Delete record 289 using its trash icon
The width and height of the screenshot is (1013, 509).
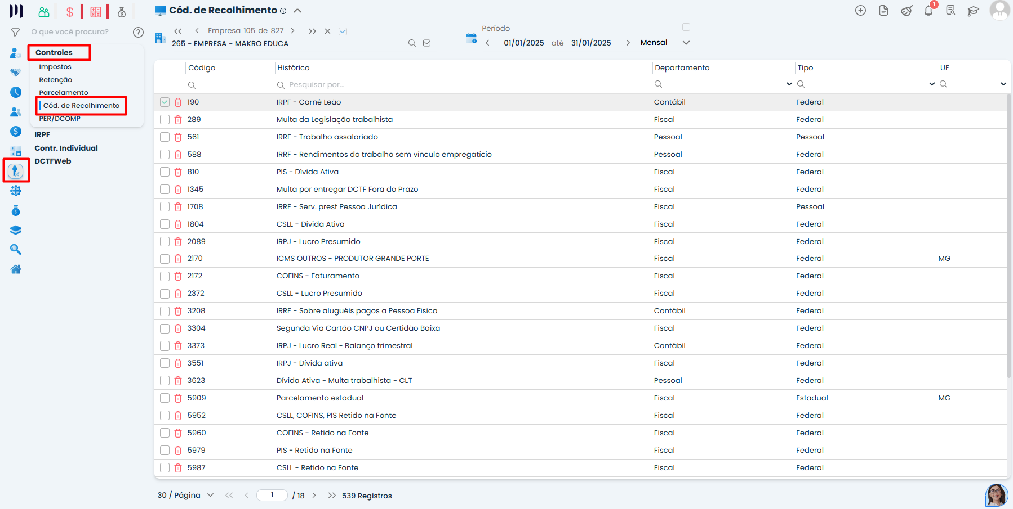tap(178, 120)
